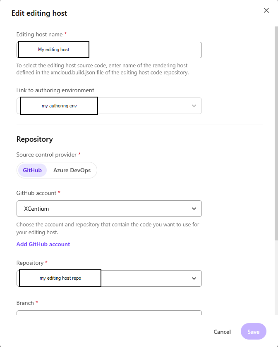278x347 pixels.
Task: Close the Edit editing host dialog
Action: 266,10
